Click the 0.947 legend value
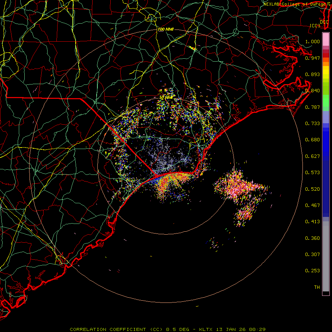This screenshot has height=332, width=332. (x=312, y=58)
